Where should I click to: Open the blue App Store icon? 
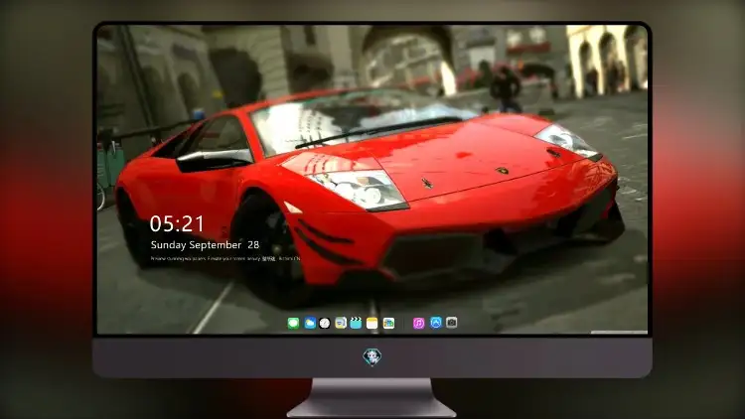pos(436,323)
